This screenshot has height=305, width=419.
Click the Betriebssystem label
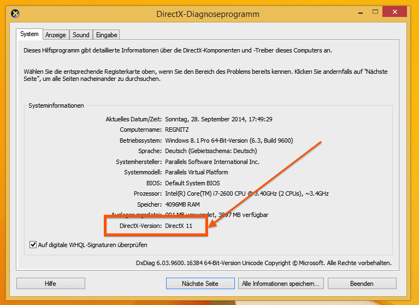coord(140,140)
